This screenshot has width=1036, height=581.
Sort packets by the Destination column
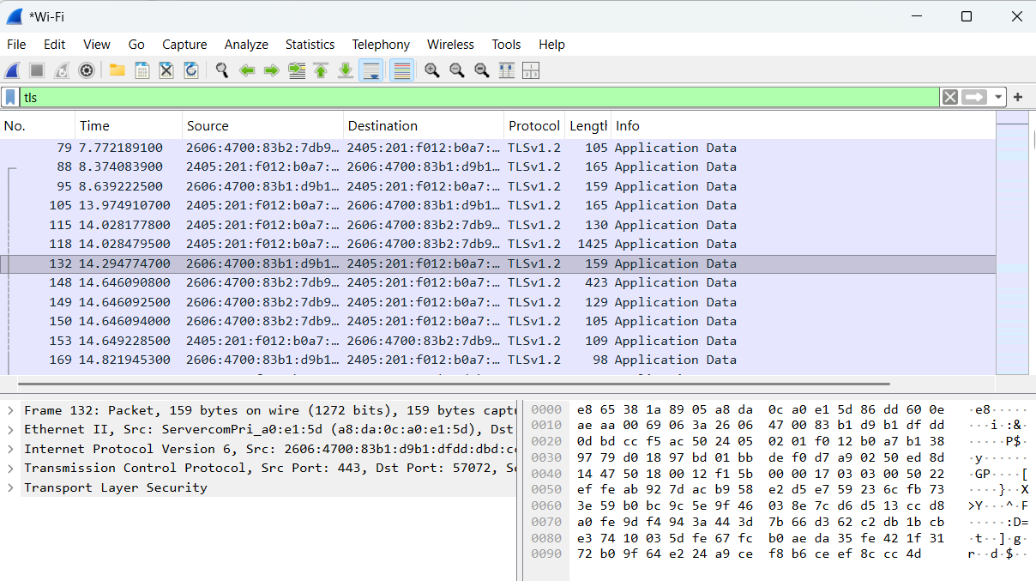coord(424,126)
